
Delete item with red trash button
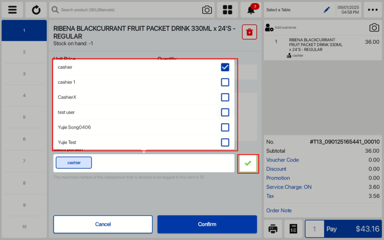pyautogui.click(x=249, y=32)
